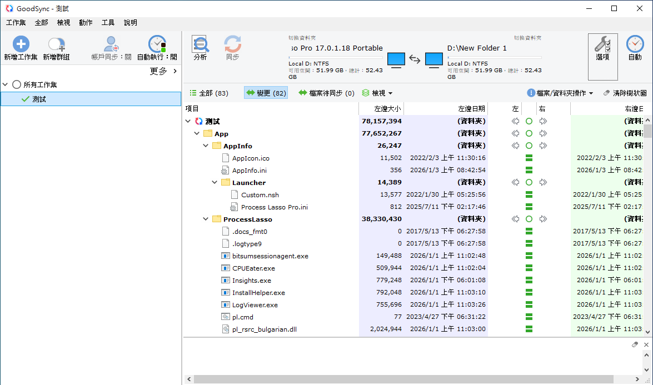Click the 新增群組 icon
653x385 pixels.
click(56, 44)
